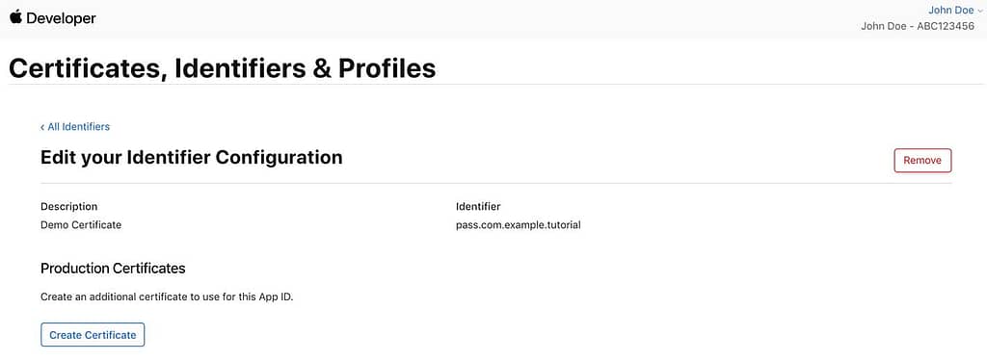987x361 pixels.
Task: Select the John Doe - ABC123456 team text
Action: click(918, 26)
